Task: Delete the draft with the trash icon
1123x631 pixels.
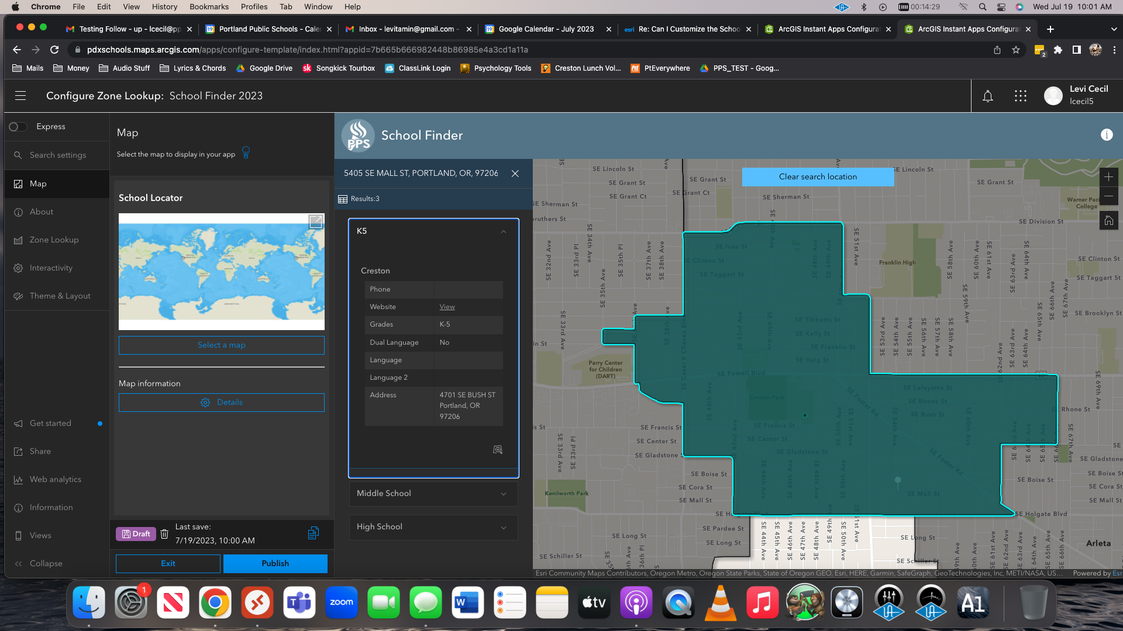Action: [164, 533]
